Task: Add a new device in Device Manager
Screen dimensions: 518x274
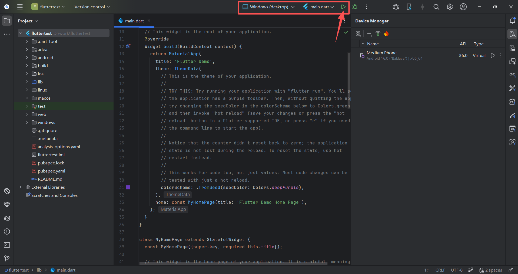Action: 369,33
